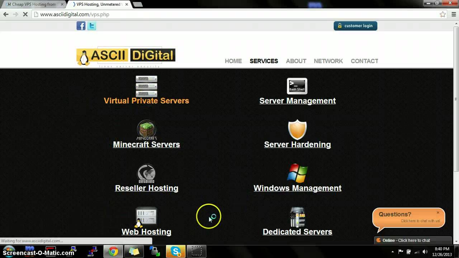
Task: Bookmark this page with the star icon
Action: (x=443, y=14)
